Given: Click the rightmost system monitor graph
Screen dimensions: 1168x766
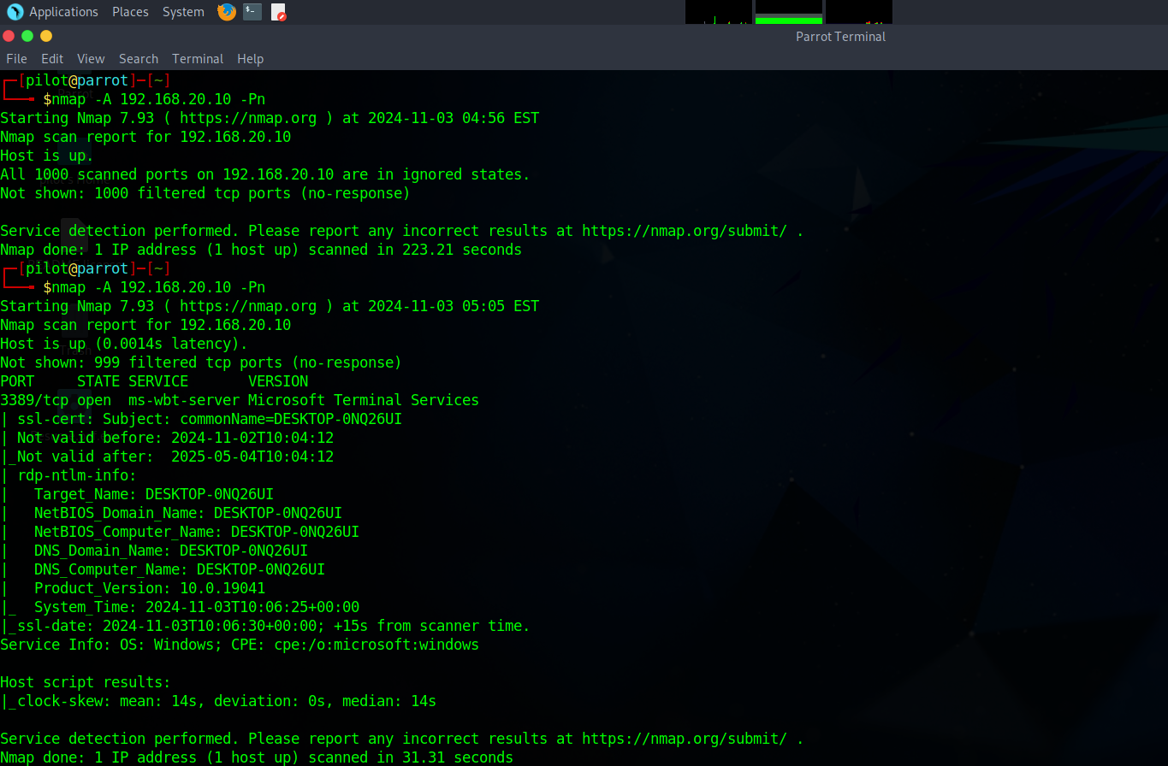Looking at the screenshot, I should pyautogui.click(x=858, y=12).
